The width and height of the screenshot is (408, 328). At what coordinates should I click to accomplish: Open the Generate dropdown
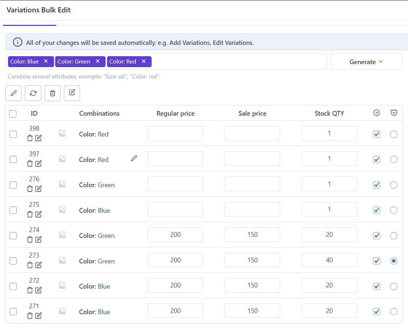coord(366,62)
